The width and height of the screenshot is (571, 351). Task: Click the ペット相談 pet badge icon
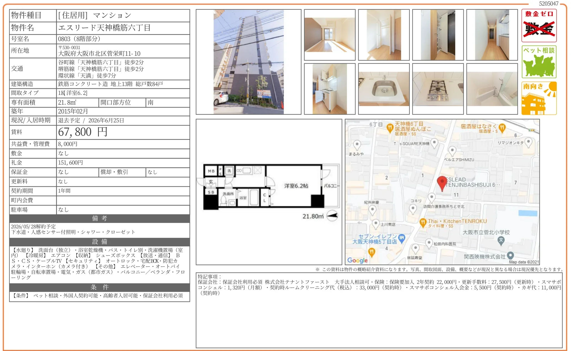coord(539,62)
